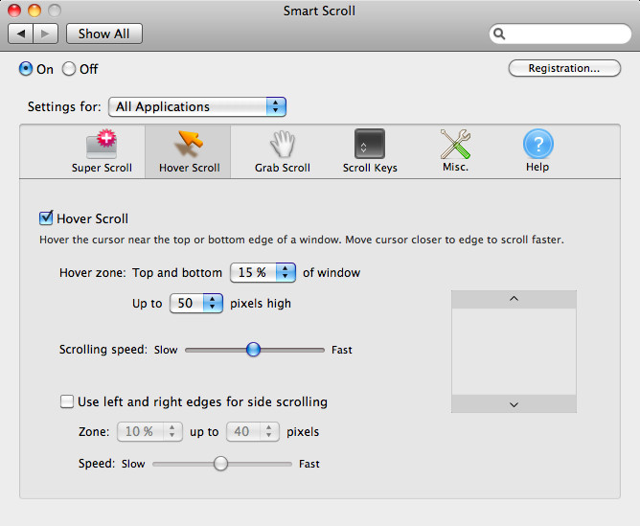Switch to the Scroll Keys keyboard icon
The image size is (640, 526).
(370, 144)
